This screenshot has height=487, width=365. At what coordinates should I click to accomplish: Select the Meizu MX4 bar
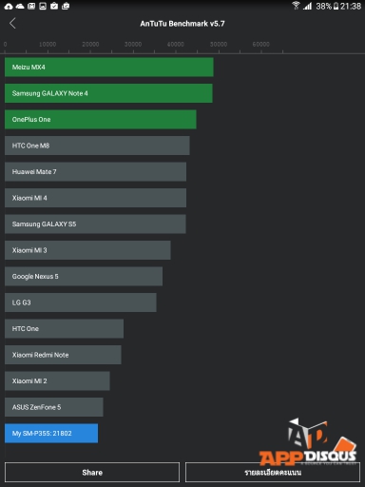pos(109,67)
